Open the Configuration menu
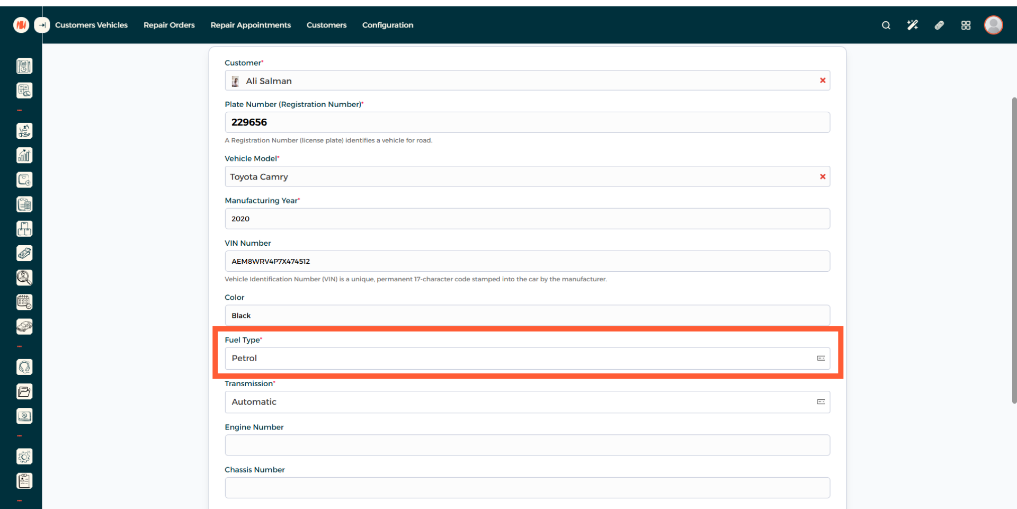This screenshot has height=509, width=1017. point(387,25)
